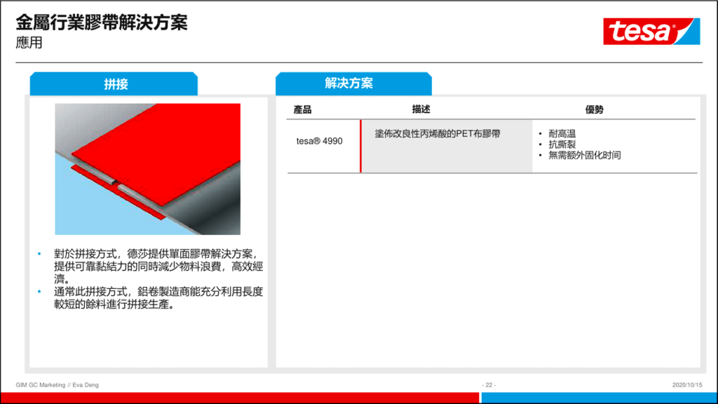The height and width of the screenshot is (404, 718).
Task: Click the red bar at slide bottom
Action: click(238, 398)
